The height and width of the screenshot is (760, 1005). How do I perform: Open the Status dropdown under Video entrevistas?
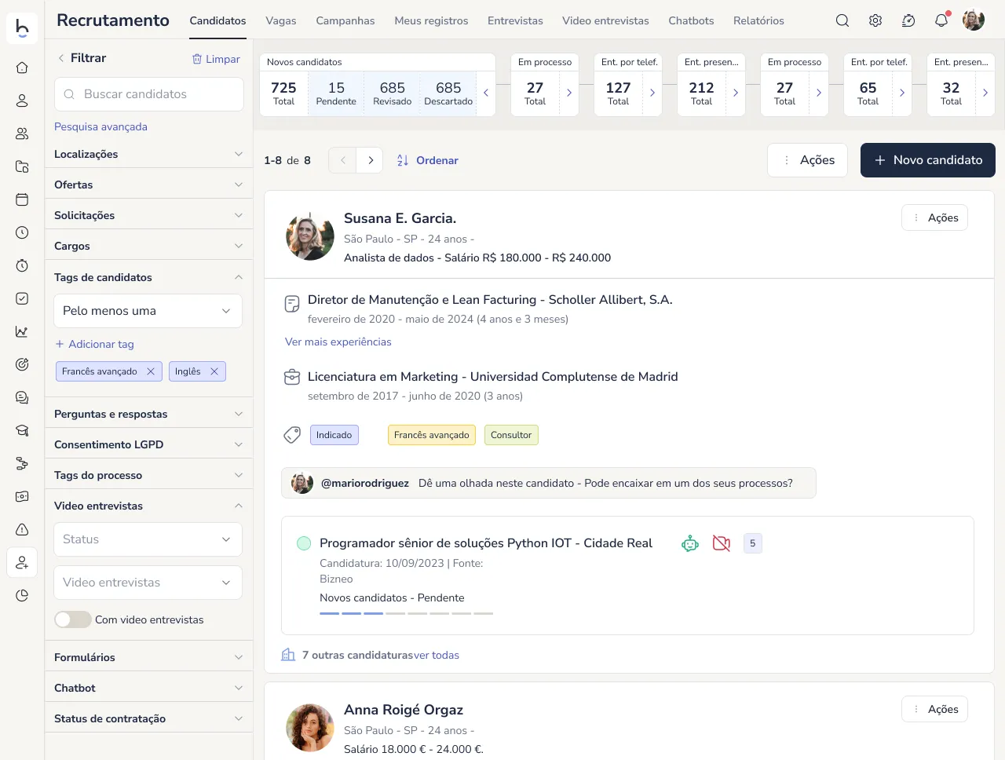pos(148,539)
